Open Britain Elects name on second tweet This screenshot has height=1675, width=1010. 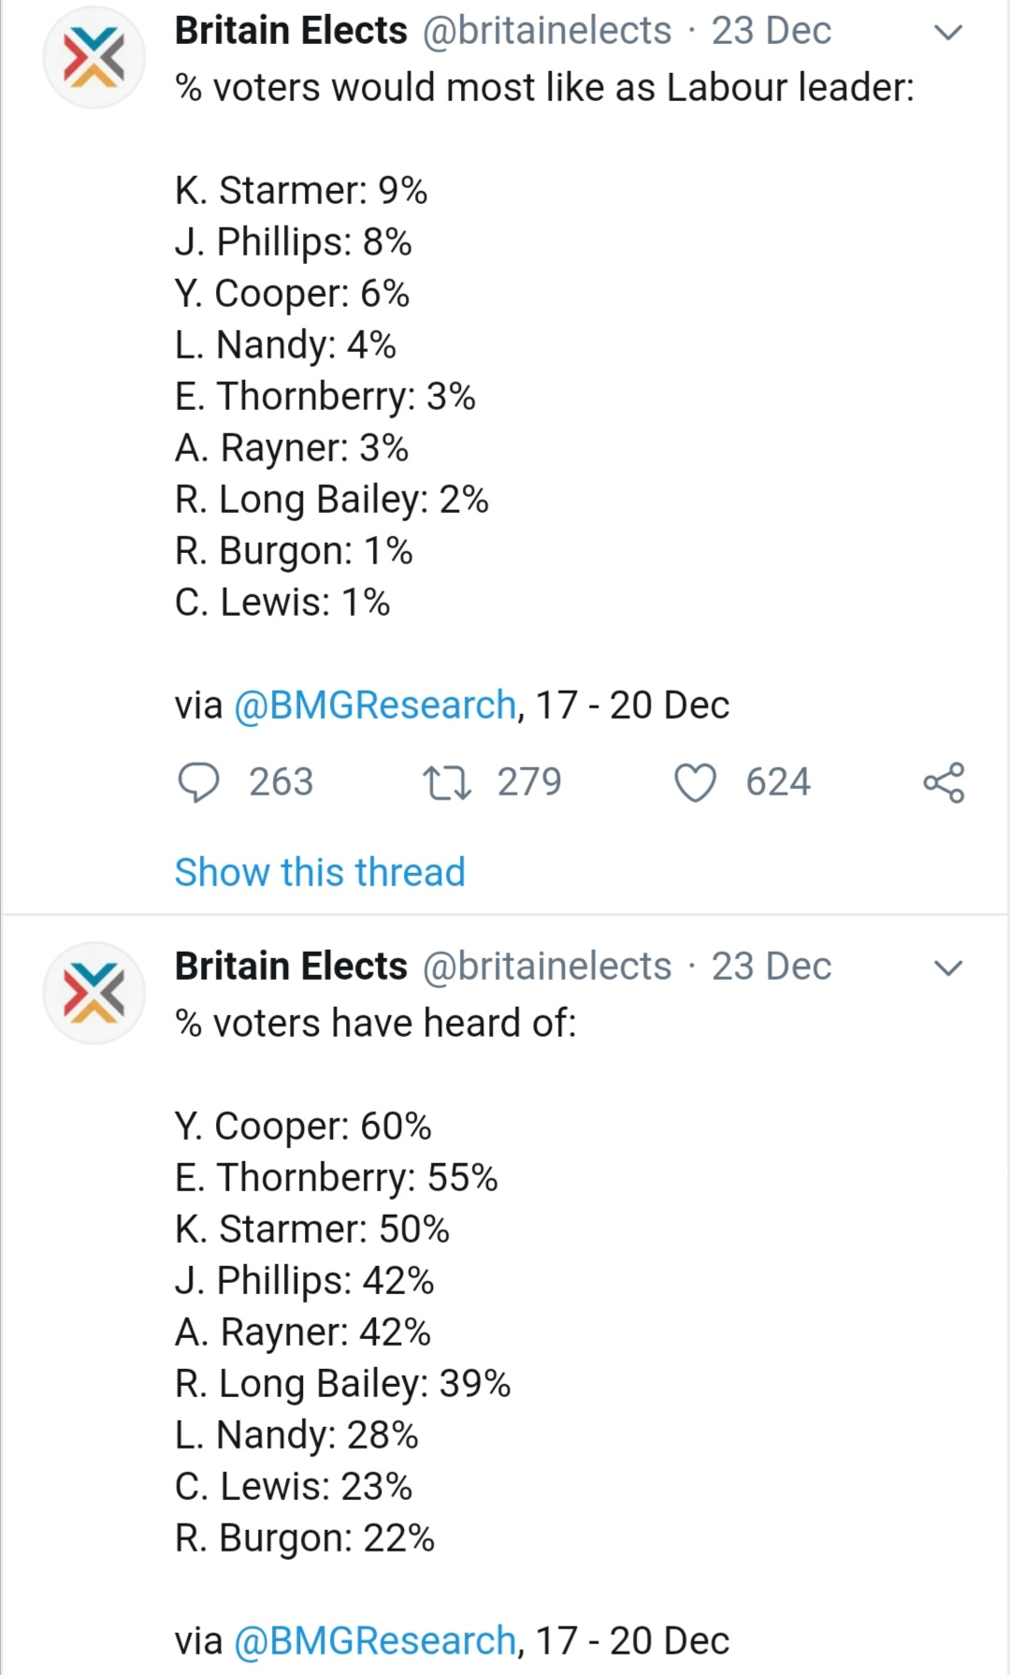pos(291,967)
